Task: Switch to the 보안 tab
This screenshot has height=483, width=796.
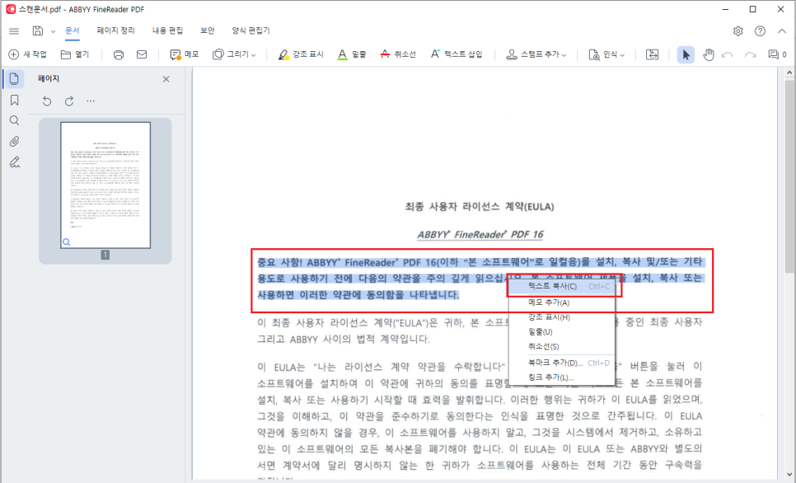Action: [x=207, y=30]
